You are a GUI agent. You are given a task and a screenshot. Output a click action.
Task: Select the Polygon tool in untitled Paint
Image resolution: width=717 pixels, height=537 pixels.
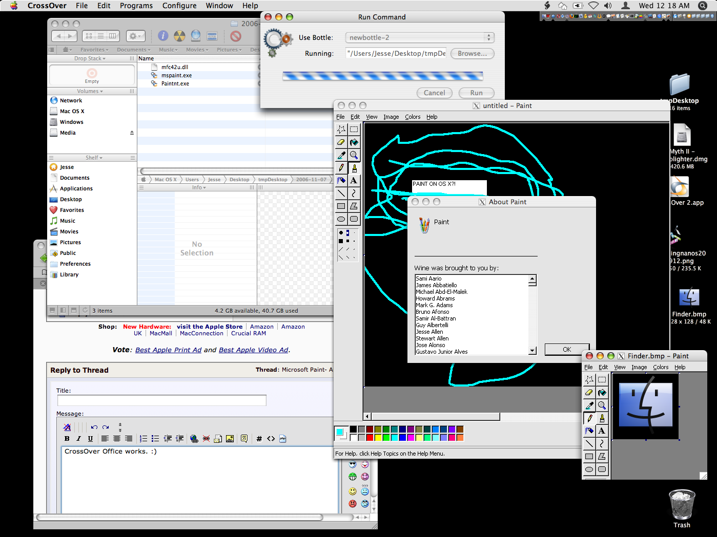354,206
